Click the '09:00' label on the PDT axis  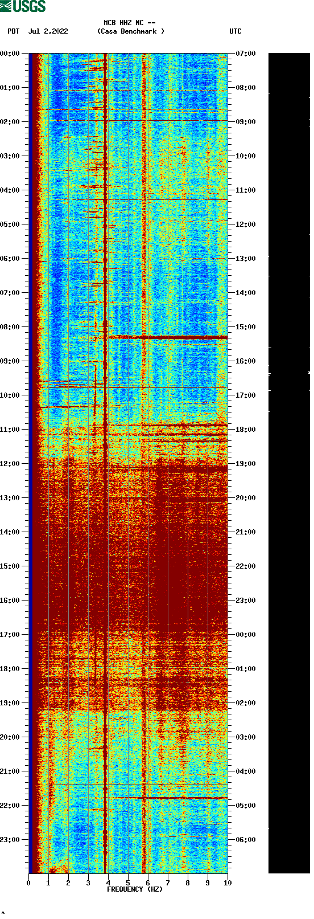[x=10, y=361]
